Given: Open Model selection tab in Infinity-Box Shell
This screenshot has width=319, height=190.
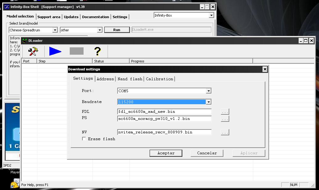Looking at the screenshot, I should (x=20, y=16).
